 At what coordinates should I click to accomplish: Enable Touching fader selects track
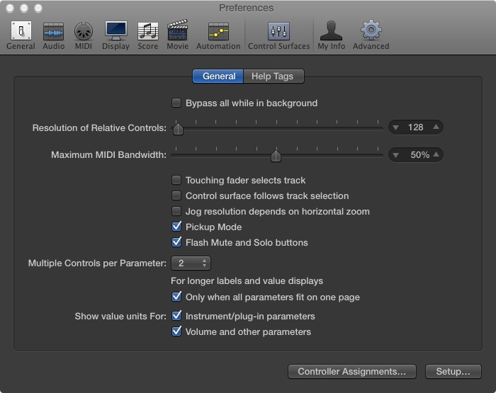point(176,180)
